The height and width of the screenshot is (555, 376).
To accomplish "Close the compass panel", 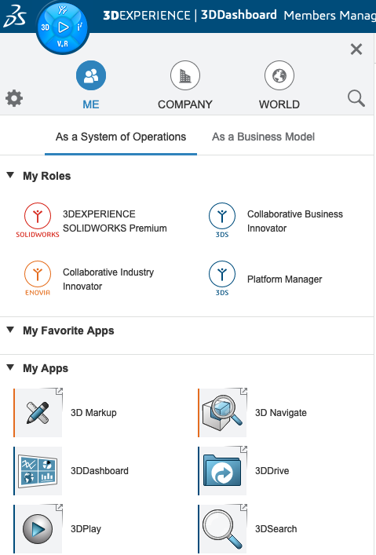I will pyautogui.click(x=356, y=49).
